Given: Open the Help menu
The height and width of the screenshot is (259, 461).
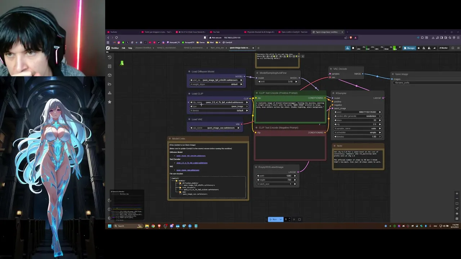Looking at the screenshot, I should [x=130, y=48].
